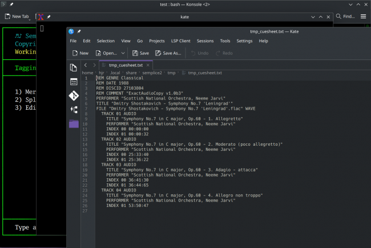371x248 pixels.
Task: Click the New Tab button in Konsole
Action: 17,17
